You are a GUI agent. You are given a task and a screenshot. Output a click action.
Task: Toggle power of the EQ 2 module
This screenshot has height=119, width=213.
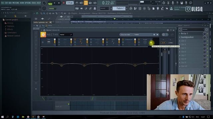[x=107, y=40]
